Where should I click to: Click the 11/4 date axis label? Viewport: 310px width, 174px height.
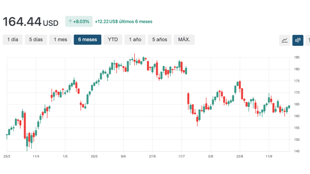pyautogui.click(x=36, y=156)
